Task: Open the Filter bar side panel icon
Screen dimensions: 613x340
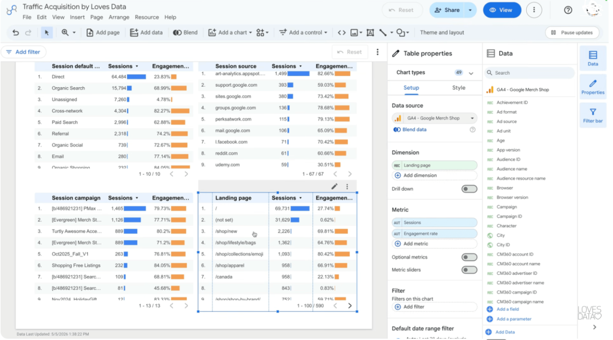Action: click(593, 115)
